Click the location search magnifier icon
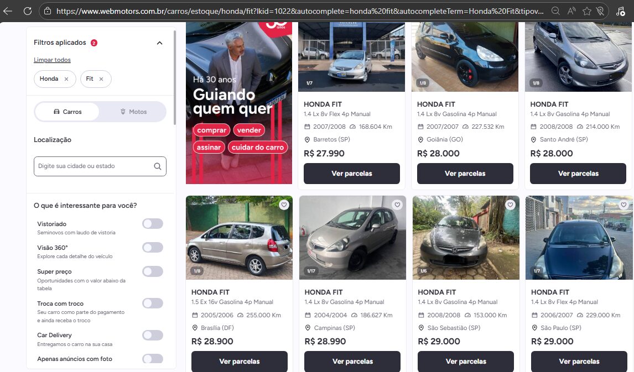634x372 pixels. (x=158, y=166)
